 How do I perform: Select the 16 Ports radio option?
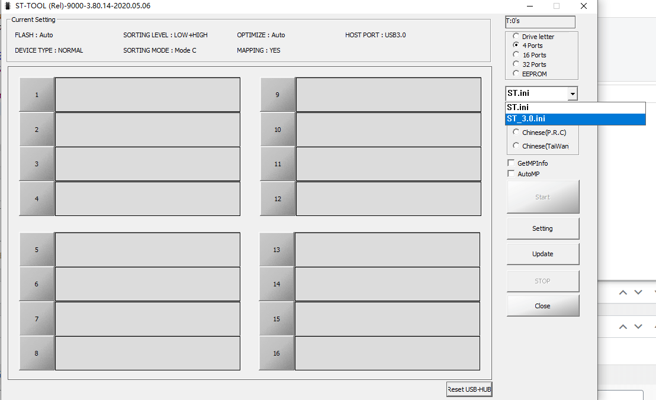coord(516,55)
